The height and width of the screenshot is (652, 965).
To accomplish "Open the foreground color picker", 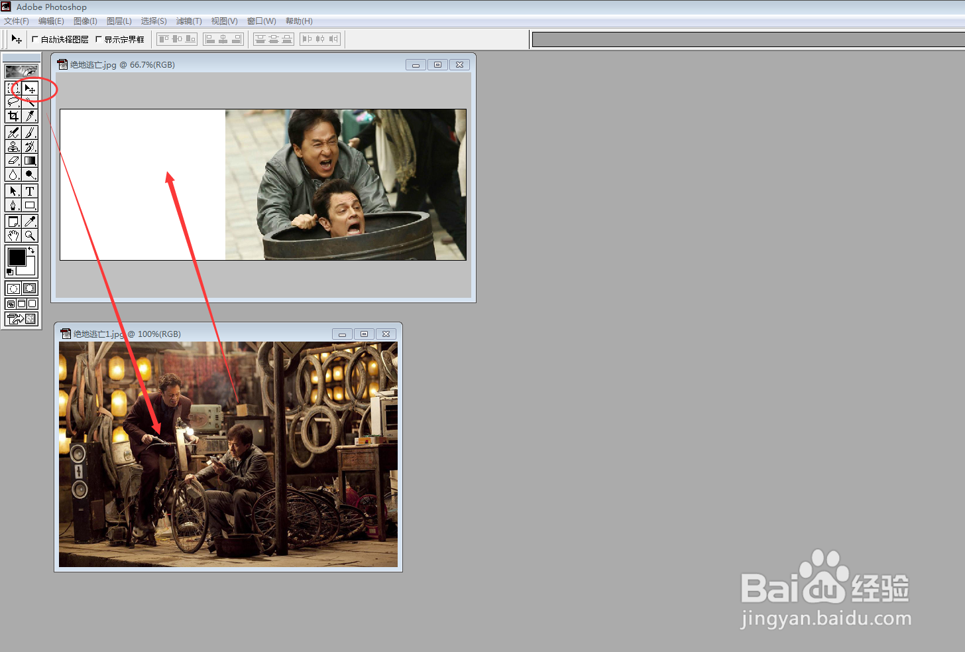I will [x=17, y=257].
